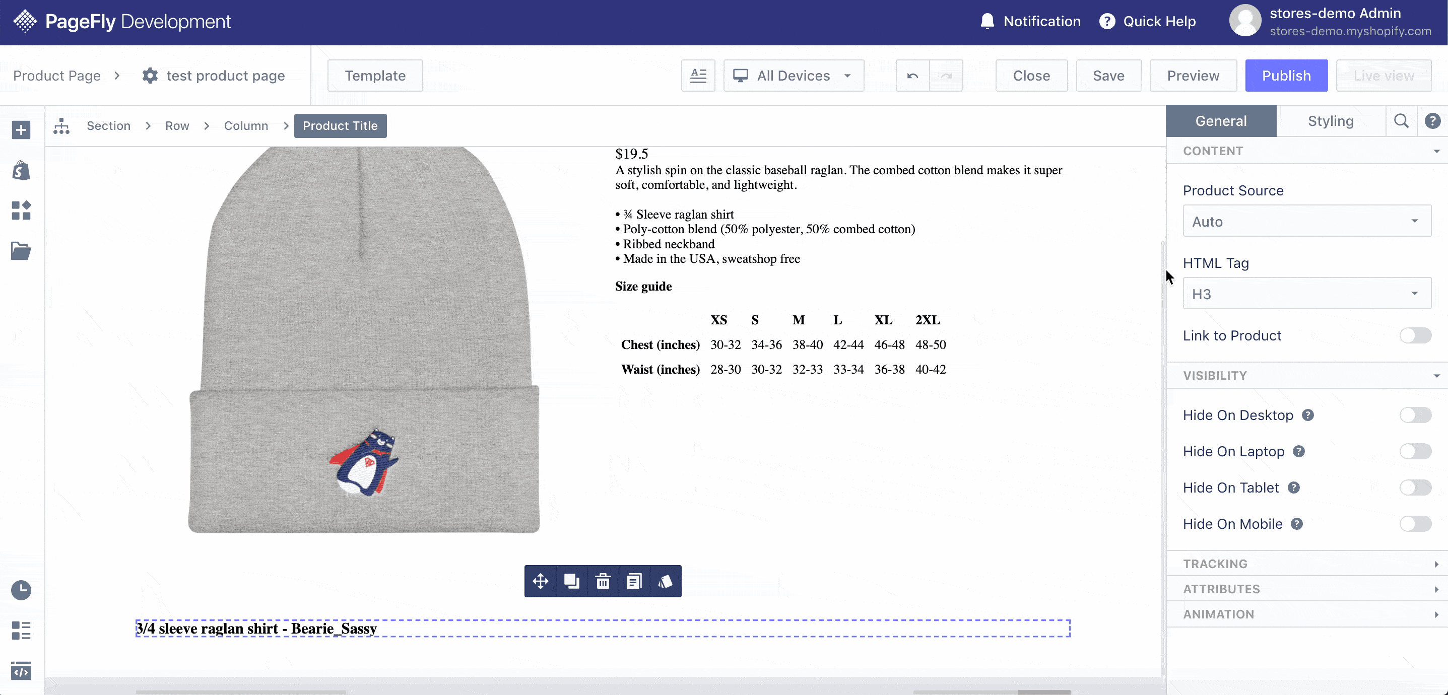
Task: Toggle the Link to Product switch
Action: pyautogui.click(x=1415, y=335)
